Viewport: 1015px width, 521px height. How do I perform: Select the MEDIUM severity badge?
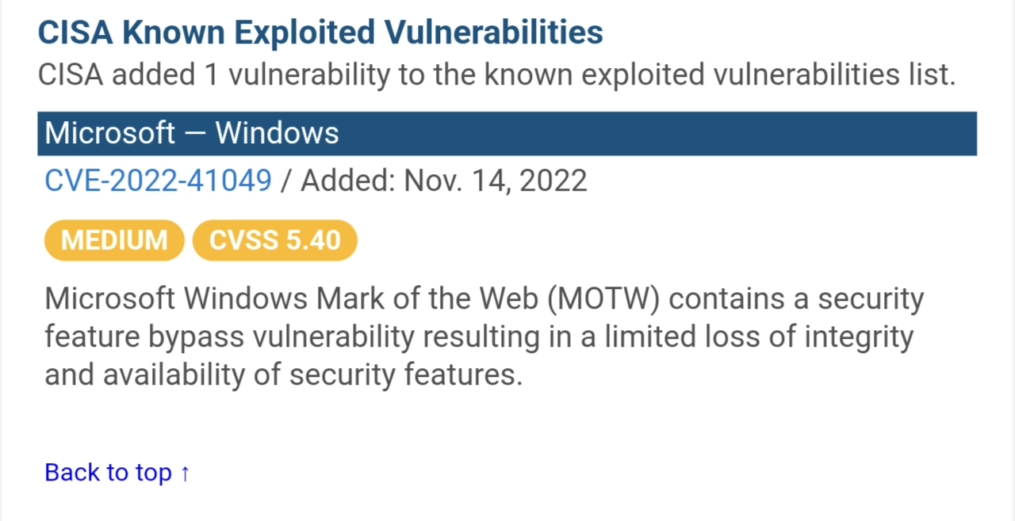pos(114,240)
